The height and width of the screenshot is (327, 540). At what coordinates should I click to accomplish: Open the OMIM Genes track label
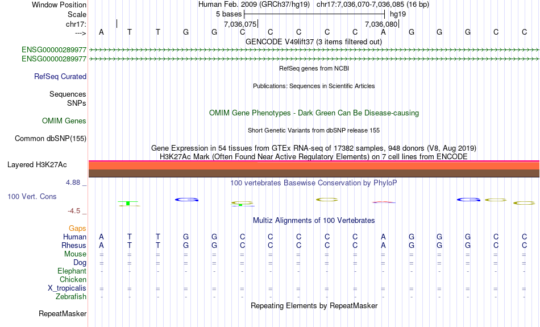[64, 121]
